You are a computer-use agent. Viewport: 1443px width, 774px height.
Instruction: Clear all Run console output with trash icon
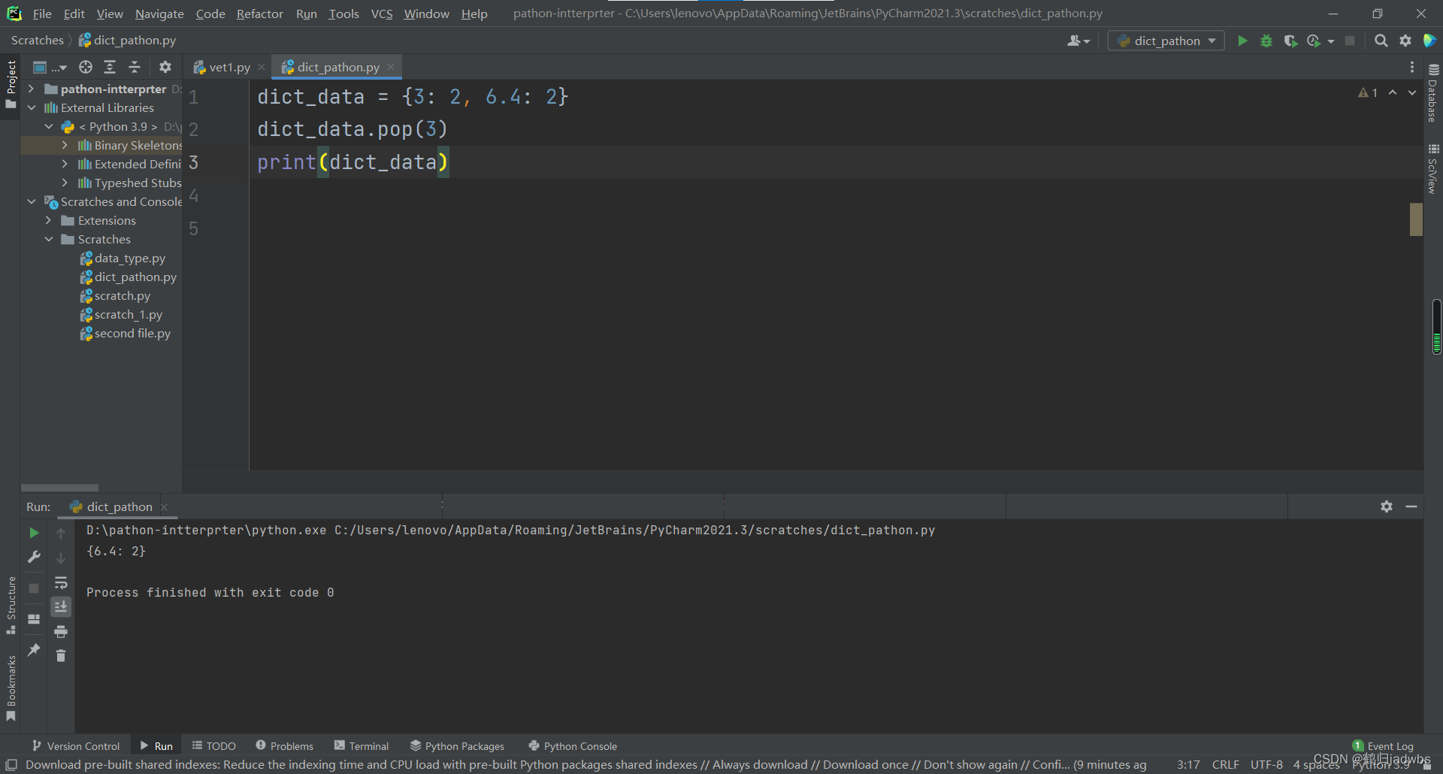[61, 656]
